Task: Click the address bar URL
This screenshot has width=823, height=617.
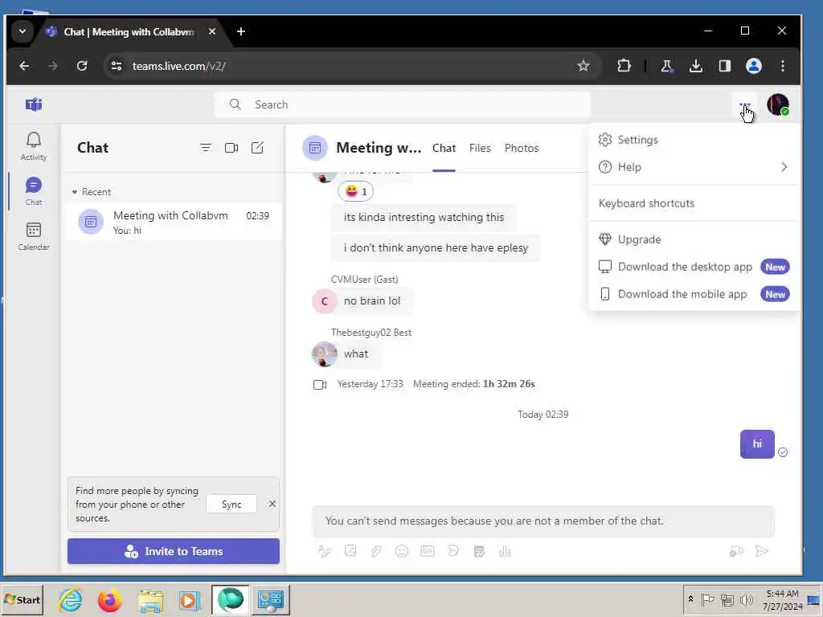Action: click(178, 66)
